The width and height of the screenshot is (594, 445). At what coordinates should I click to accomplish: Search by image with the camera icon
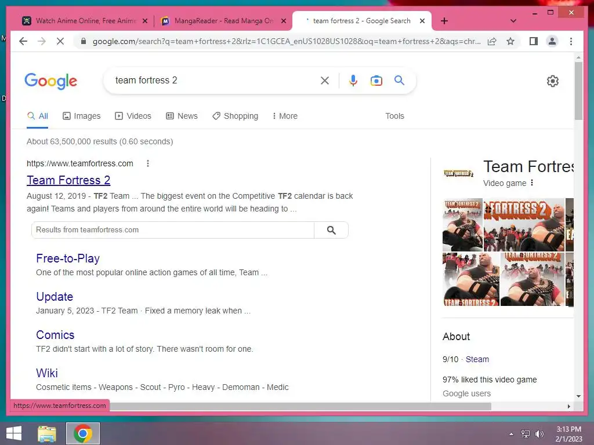coord(376,80)
